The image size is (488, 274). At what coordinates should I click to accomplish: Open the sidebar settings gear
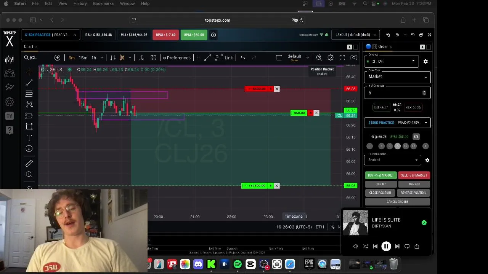(x=10, y=102)
